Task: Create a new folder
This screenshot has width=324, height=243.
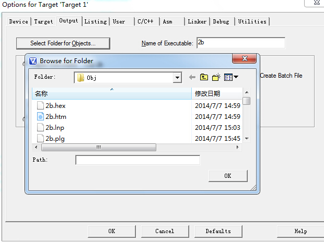Action: (x=216, y=77)
